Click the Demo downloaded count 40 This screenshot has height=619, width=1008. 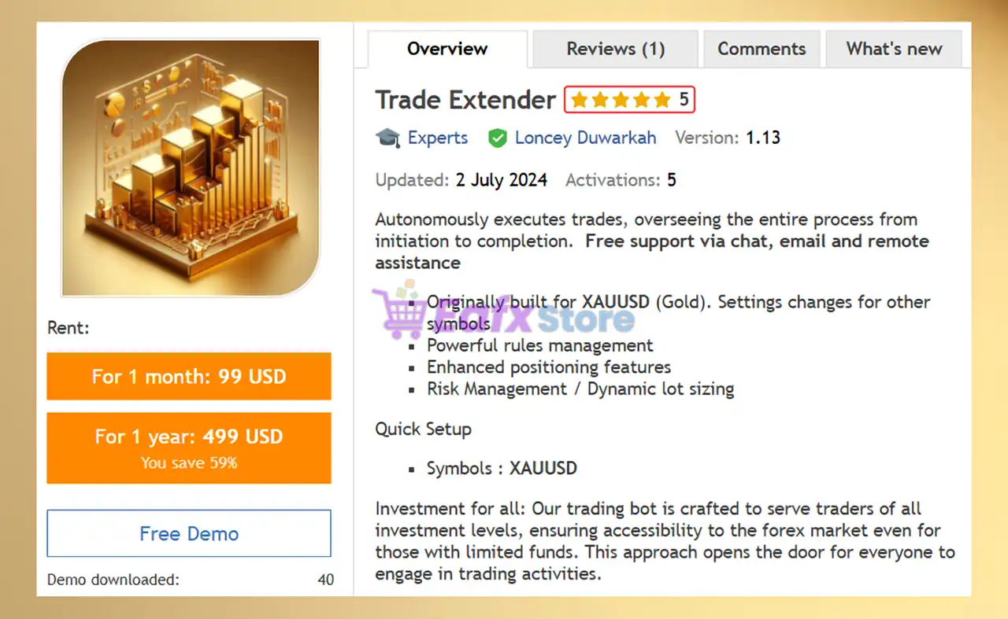[326, 580]
